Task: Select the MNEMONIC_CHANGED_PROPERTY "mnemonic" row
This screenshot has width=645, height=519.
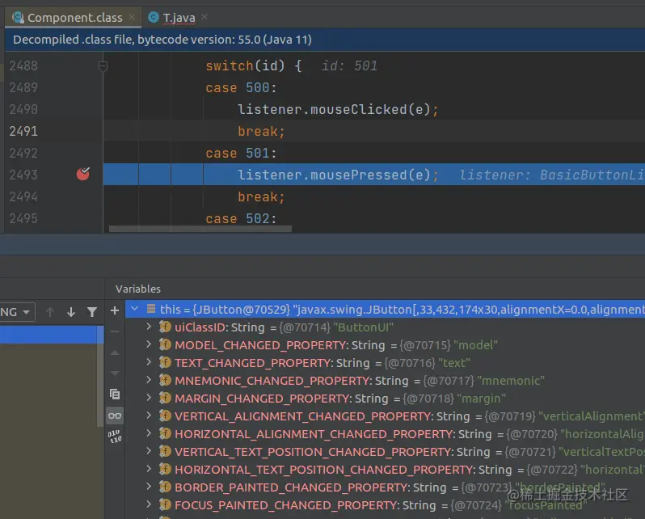Action: (385, 381)
